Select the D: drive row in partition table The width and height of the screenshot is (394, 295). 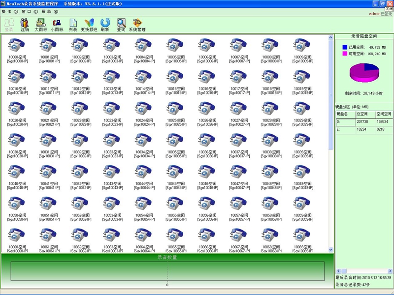point(345,121)
